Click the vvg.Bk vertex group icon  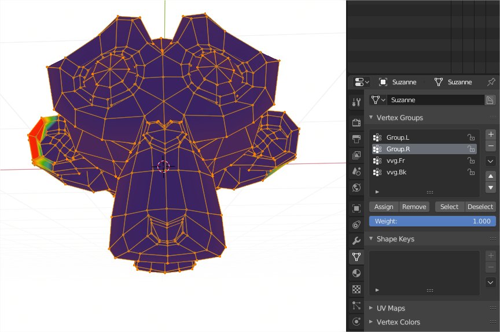point(377,172)
